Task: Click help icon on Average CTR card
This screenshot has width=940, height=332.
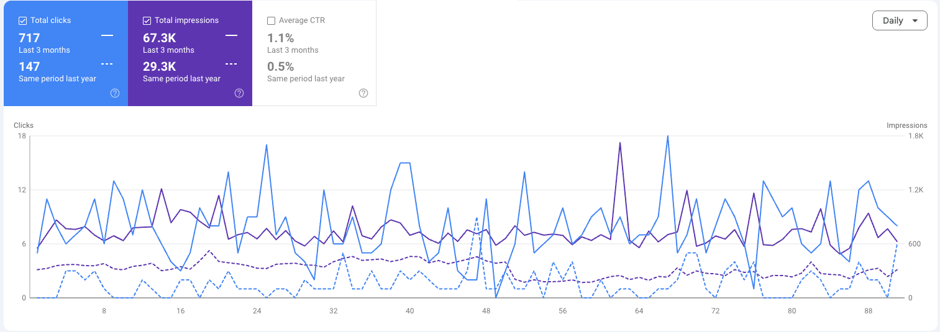Action: tap(363, 93)
